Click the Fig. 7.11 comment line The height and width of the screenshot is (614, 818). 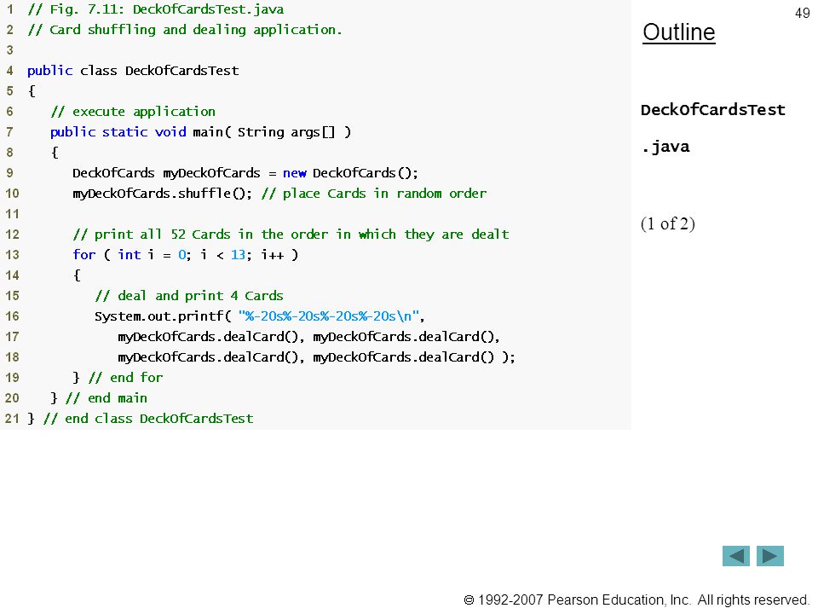(x=155, y=9)
